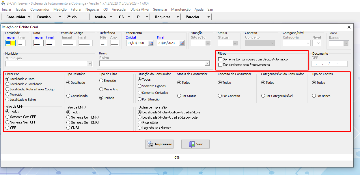The width and height of the screenshot is (360, 175).
Task: Select Consolidado report type
Action: tap(68, 96)
